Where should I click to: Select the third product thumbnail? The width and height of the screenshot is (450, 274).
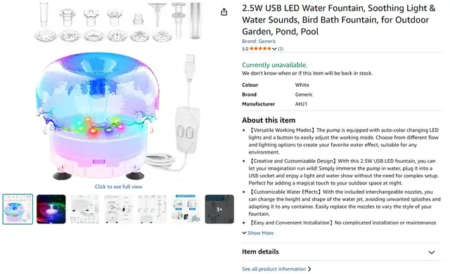84,209
